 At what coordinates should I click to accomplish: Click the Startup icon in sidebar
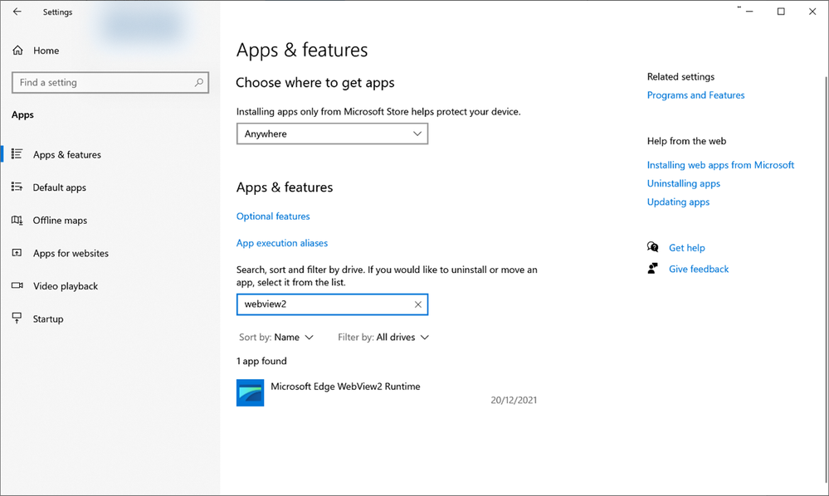coord(17,318)
